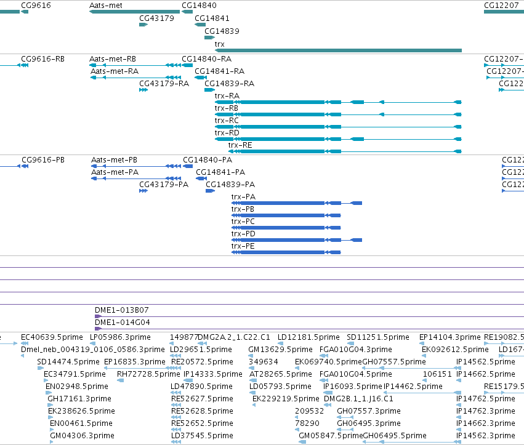Select EST GM13629.5prime

point(280,350)
